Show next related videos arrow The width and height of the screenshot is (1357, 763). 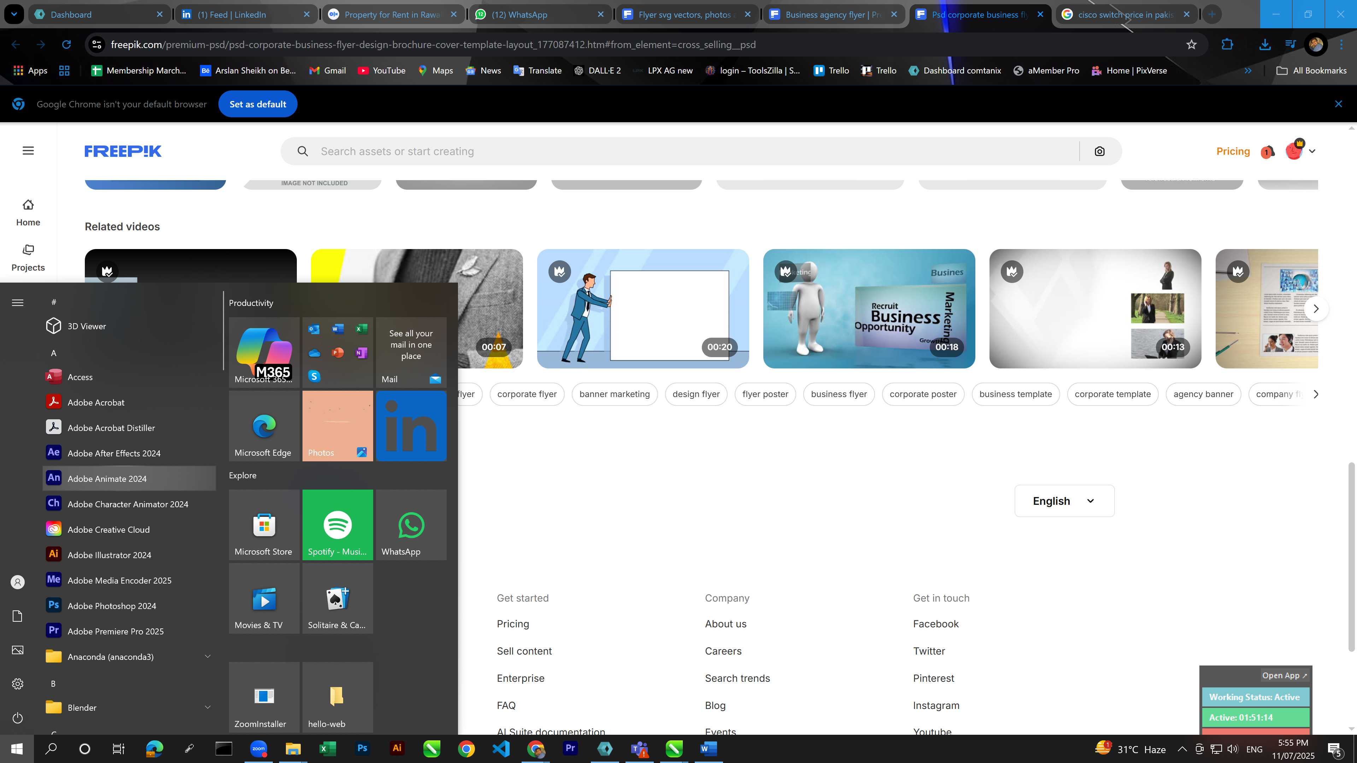(1316, 309)
